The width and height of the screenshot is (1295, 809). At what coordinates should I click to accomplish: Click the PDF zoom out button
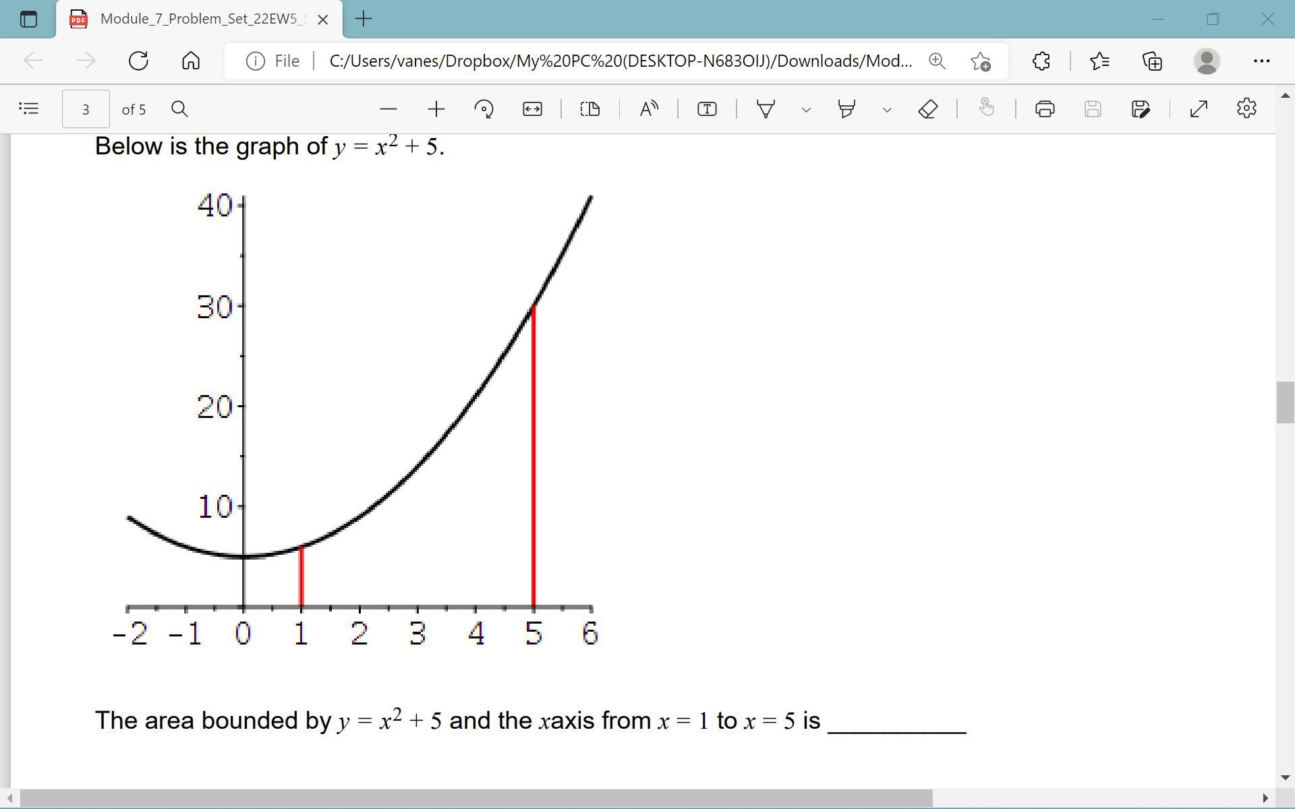pyautogui.click(x=388, y=109)
